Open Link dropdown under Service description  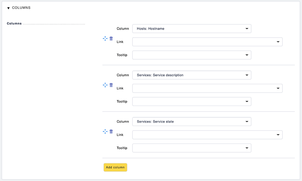point(207,88)
